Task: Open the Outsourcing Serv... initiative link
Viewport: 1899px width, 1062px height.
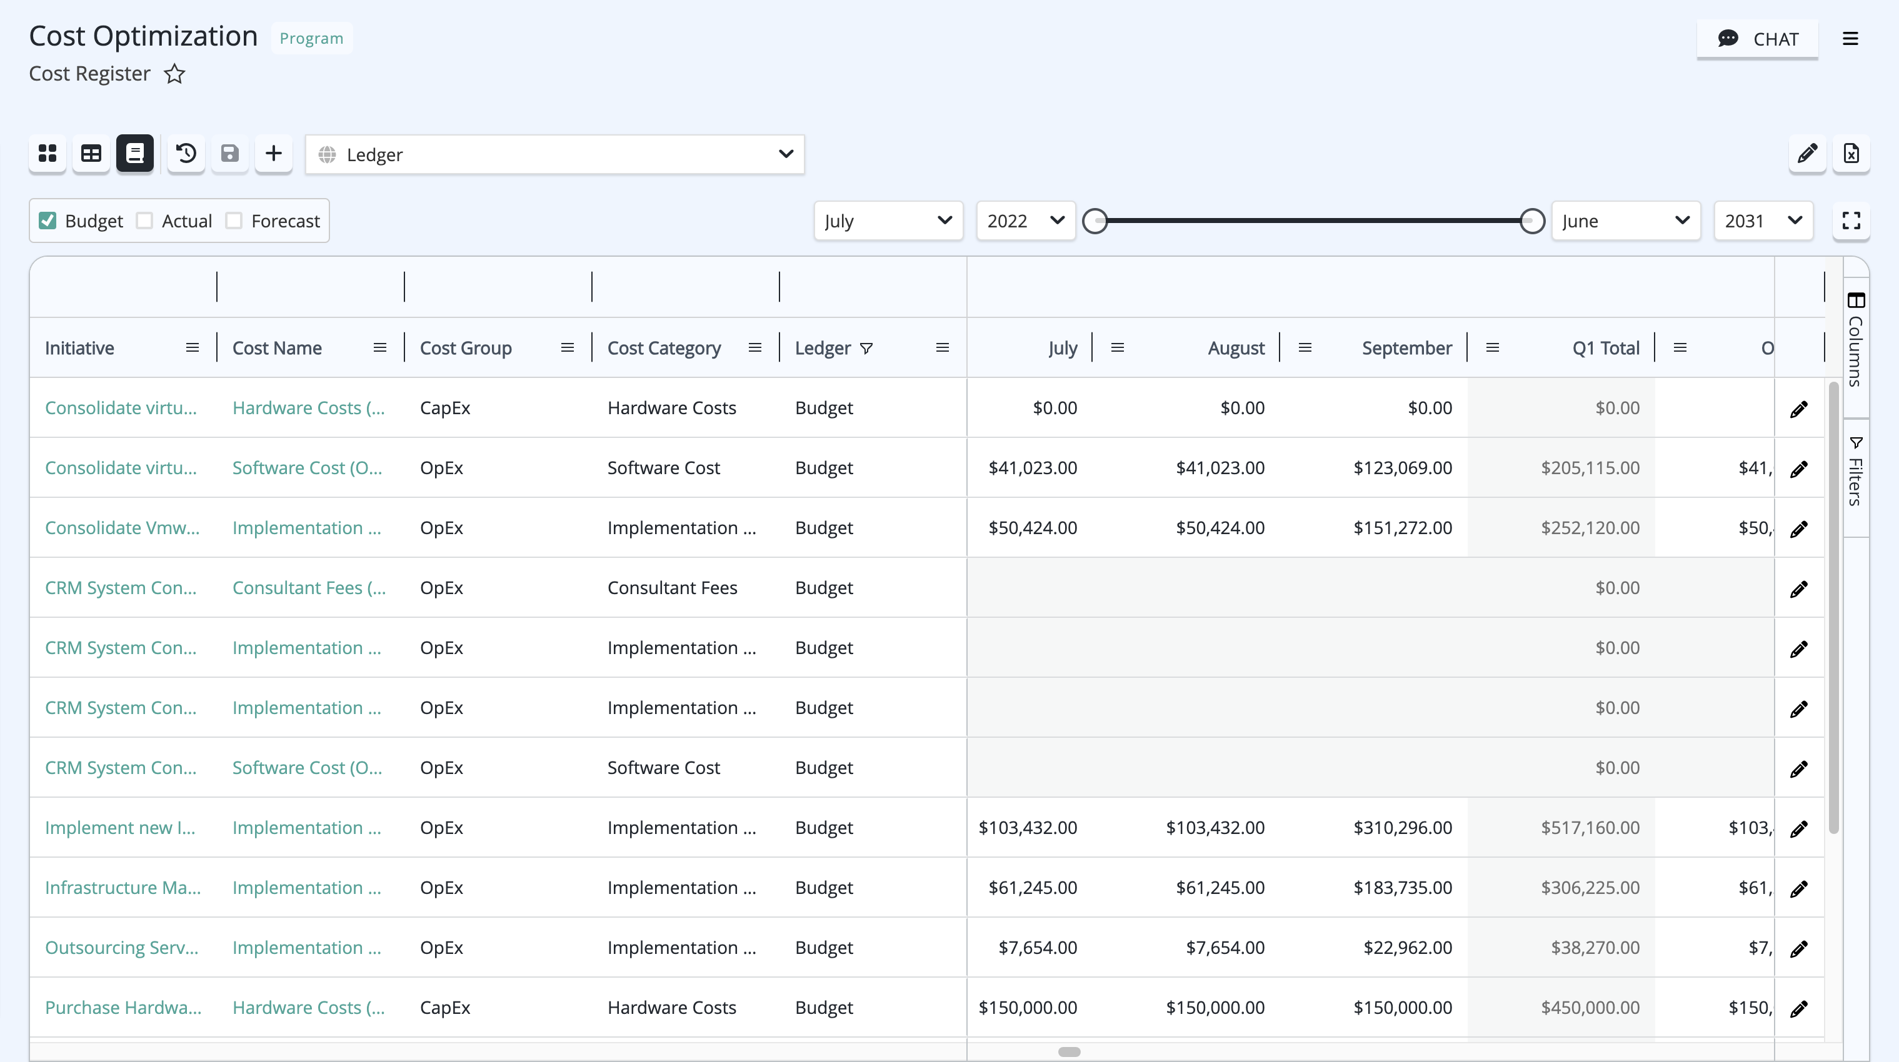Action: point(122,947)
